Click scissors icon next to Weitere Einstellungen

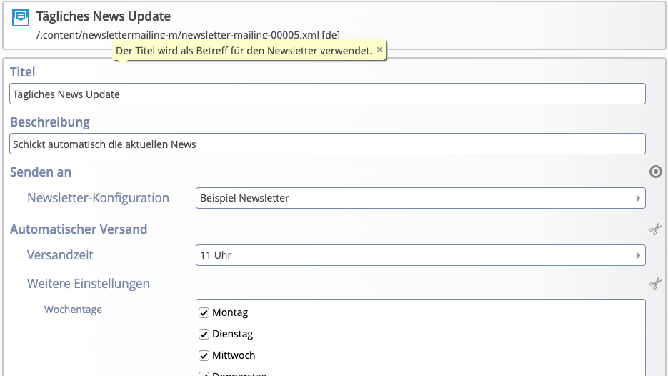tap(655, 284)
